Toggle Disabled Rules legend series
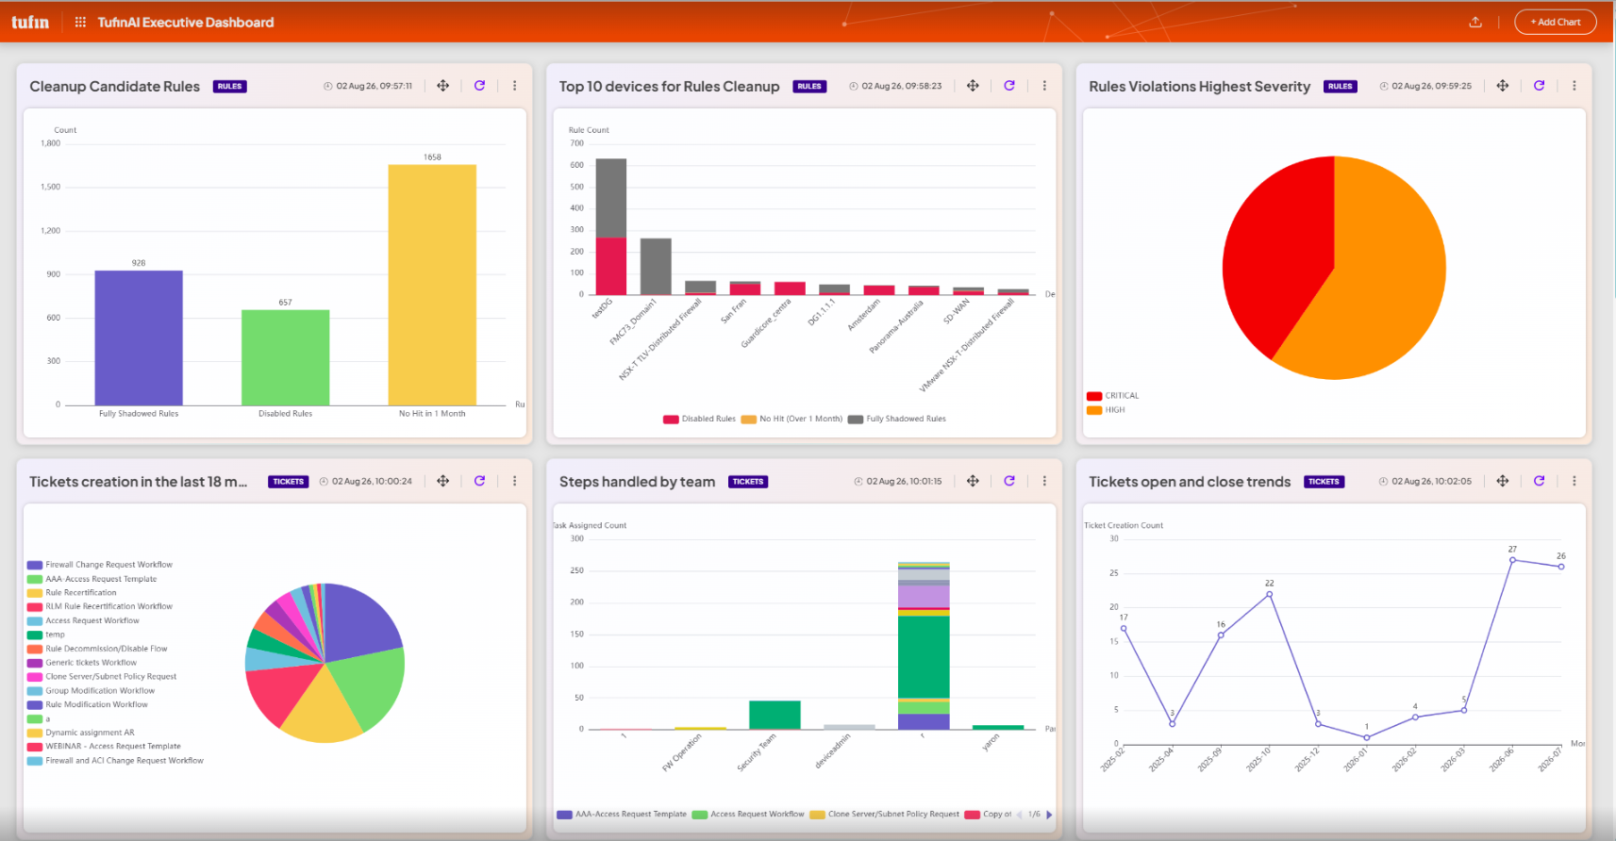 click(699, 419)
